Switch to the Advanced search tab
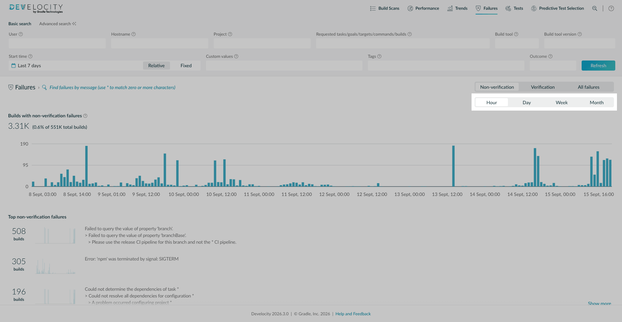The image size is (622, 322). (58, 24)
